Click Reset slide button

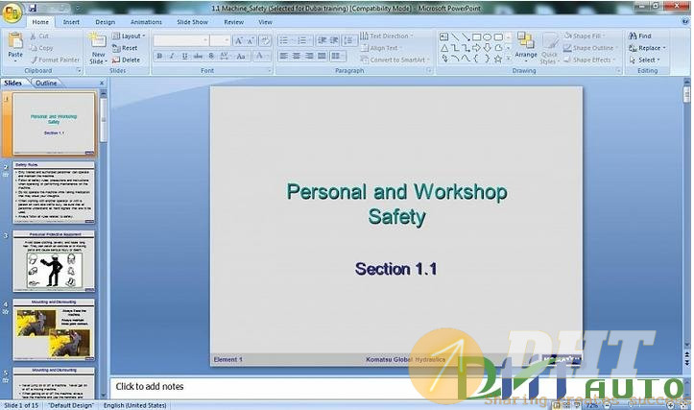tap(125, 48)
